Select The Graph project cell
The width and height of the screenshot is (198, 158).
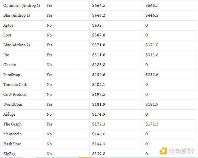click(x=12, y=124)
